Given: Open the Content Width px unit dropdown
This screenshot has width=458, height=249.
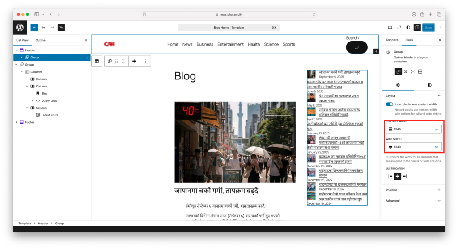Looking at the screenshot, I should tap(436, 129).
